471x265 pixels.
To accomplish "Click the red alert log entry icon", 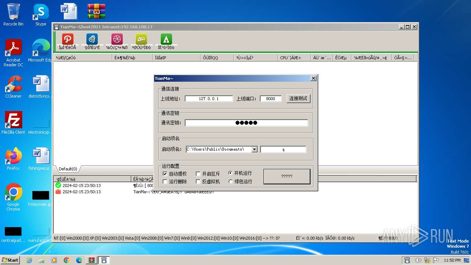I will [x=58, y=192].
